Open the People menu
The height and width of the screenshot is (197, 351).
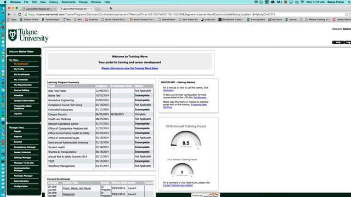pos(83,2)
